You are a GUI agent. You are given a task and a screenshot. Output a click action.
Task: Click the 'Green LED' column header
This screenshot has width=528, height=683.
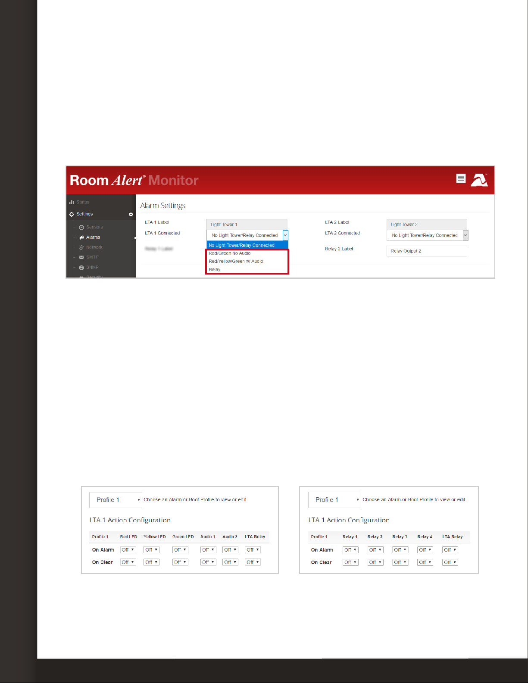tap(183, 537)
